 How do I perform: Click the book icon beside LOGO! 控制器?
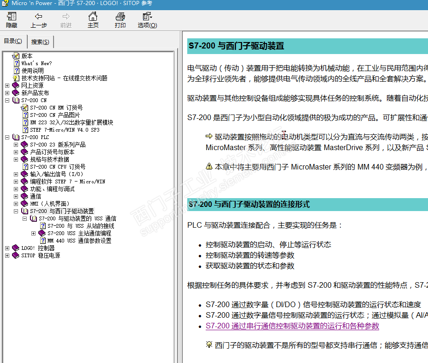(x=16, y=248)
